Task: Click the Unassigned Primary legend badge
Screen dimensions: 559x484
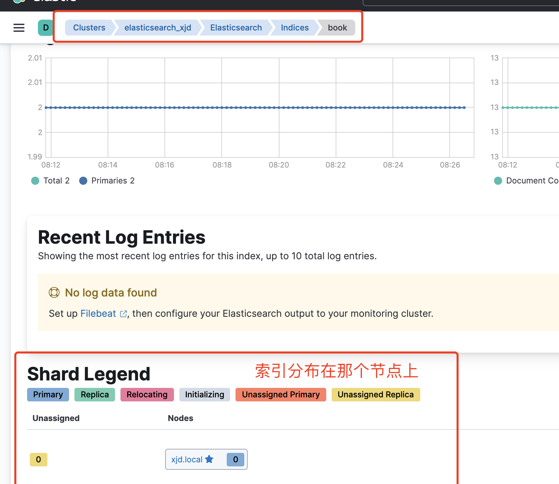Action: 281,395
